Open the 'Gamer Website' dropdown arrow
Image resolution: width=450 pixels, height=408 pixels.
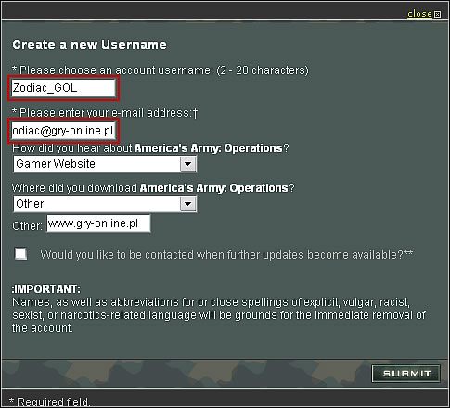pyautogui.click(x=188, y=164)
